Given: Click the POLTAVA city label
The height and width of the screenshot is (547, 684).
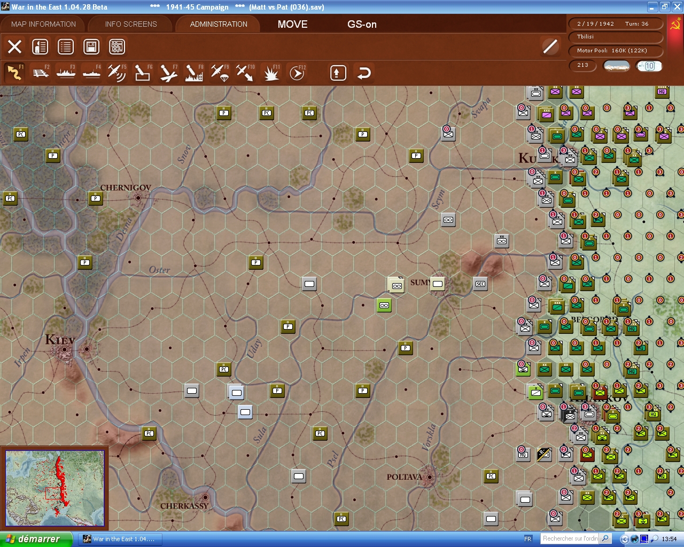Looking at the screenshot, I should coord(404,476).
